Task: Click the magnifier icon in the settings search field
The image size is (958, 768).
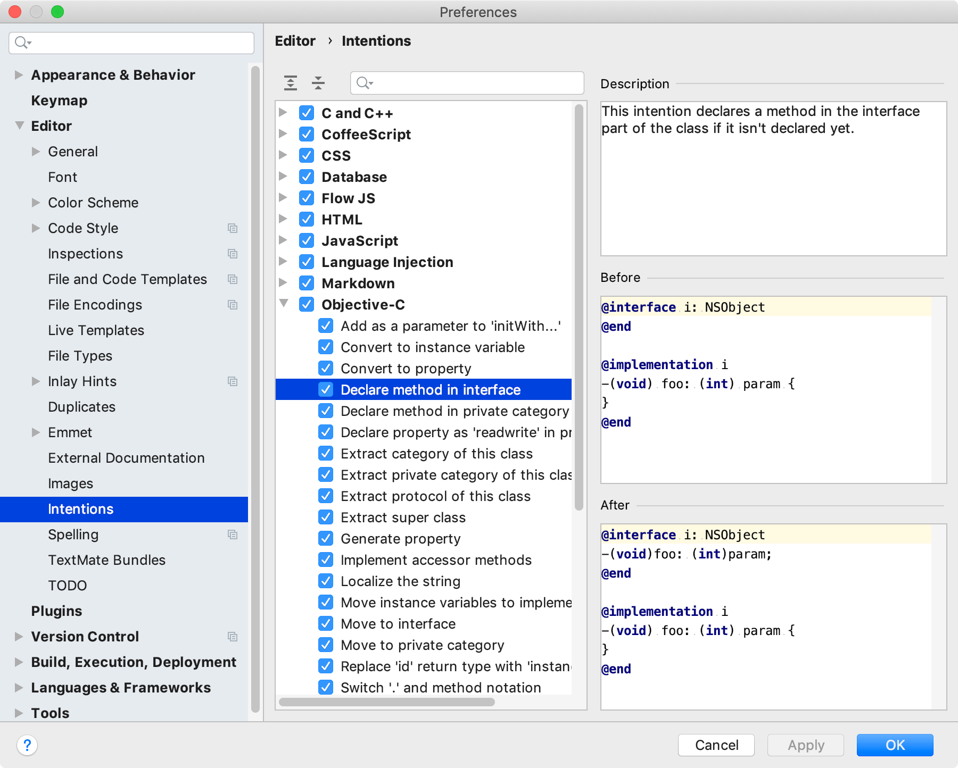Action: (x=23, y=43)
